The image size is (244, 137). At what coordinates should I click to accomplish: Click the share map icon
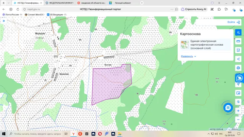238,59
